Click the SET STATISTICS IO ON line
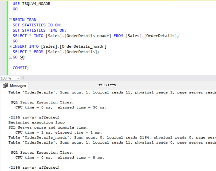Viewport: 216px width, 171px height. pos(37,25)
